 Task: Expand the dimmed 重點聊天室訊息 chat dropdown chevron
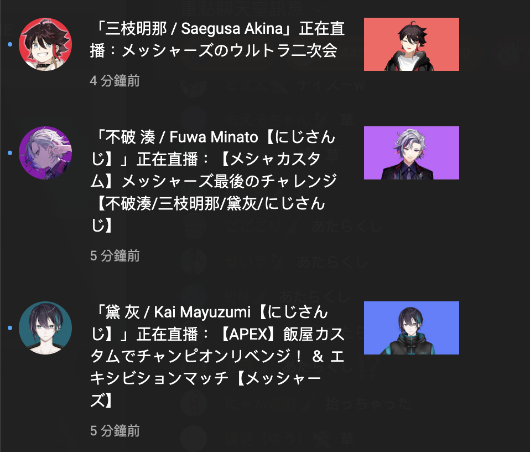pyautogui.click(x=318, y=8)
